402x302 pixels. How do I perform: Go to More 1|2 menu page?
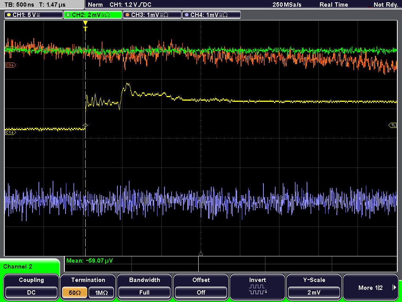[x=371, y=287]
